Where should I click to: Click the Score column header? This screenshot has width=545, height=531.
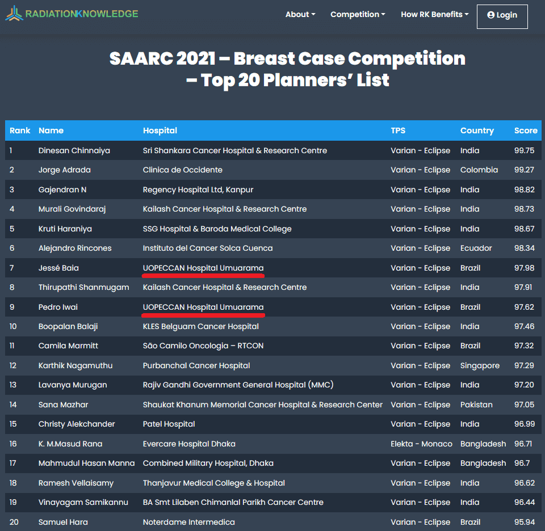tap(526, 130)
